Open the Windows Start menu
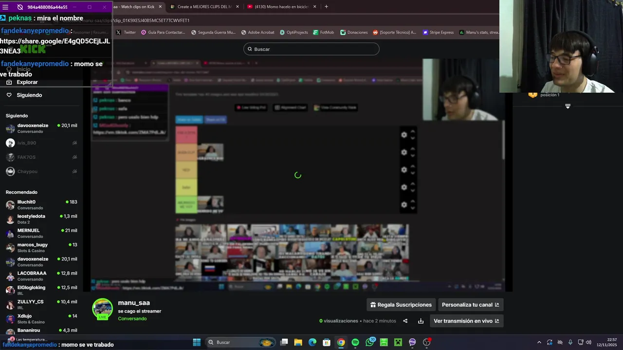This screenshot has height=350, width=623. (x=197, y=342)
